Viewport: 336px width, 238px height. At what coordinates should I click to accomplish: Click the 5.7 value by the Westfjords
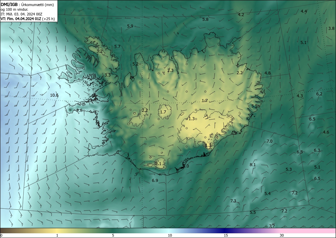117,46
